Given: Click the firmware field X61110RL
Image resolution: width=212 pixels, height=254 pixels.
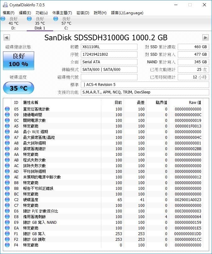Looking at the screenshot, I should (x=109, y=47).
